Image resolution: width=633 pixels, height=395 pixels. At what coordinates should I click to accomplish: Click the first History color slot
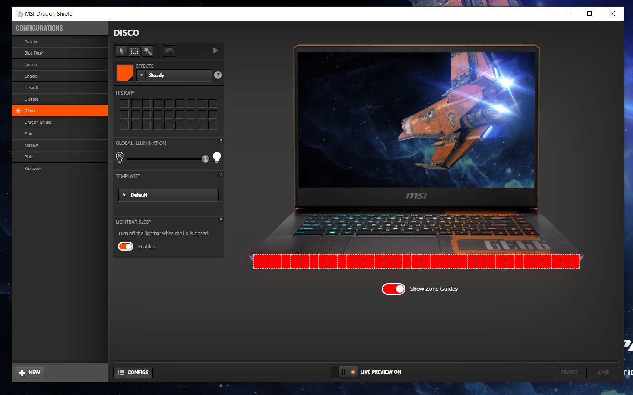pos(124,103)
